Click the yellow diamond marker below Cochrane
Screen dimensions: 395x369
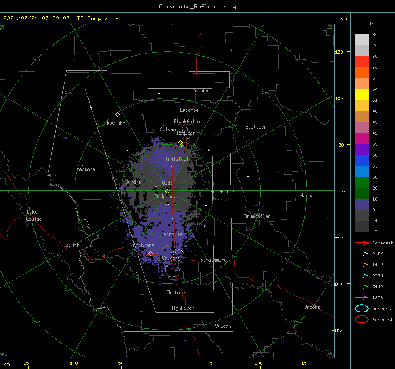pos(150,253)
